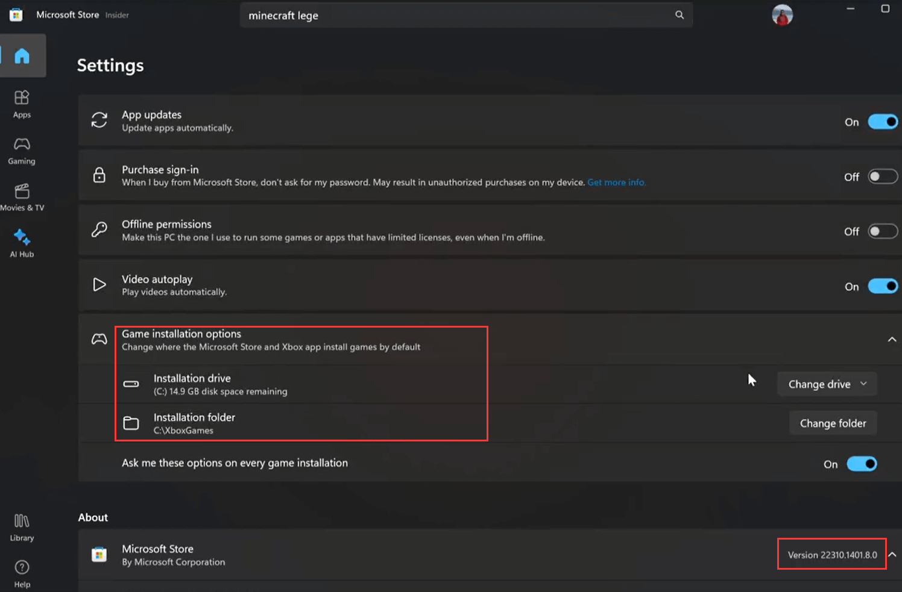Click the search magnifier icon

pos(680,15)
